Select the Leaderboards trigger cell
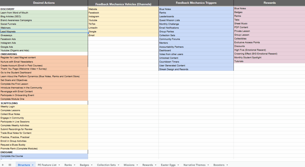The height and width of the screenshot is (167, 305). click(x=196, y=16)
